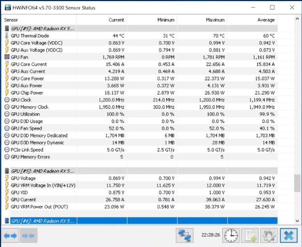
Task: Select the GPU Current row label
Action: 23,200
